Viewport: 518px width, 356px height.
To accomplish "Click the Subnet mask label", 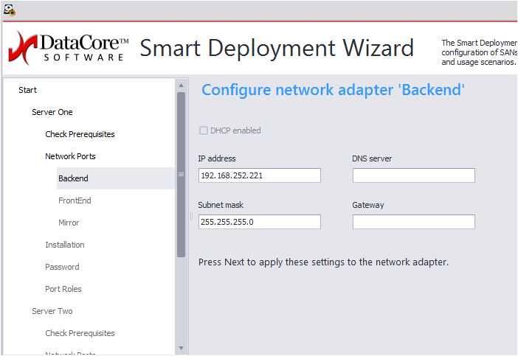I will coord(221,205).
